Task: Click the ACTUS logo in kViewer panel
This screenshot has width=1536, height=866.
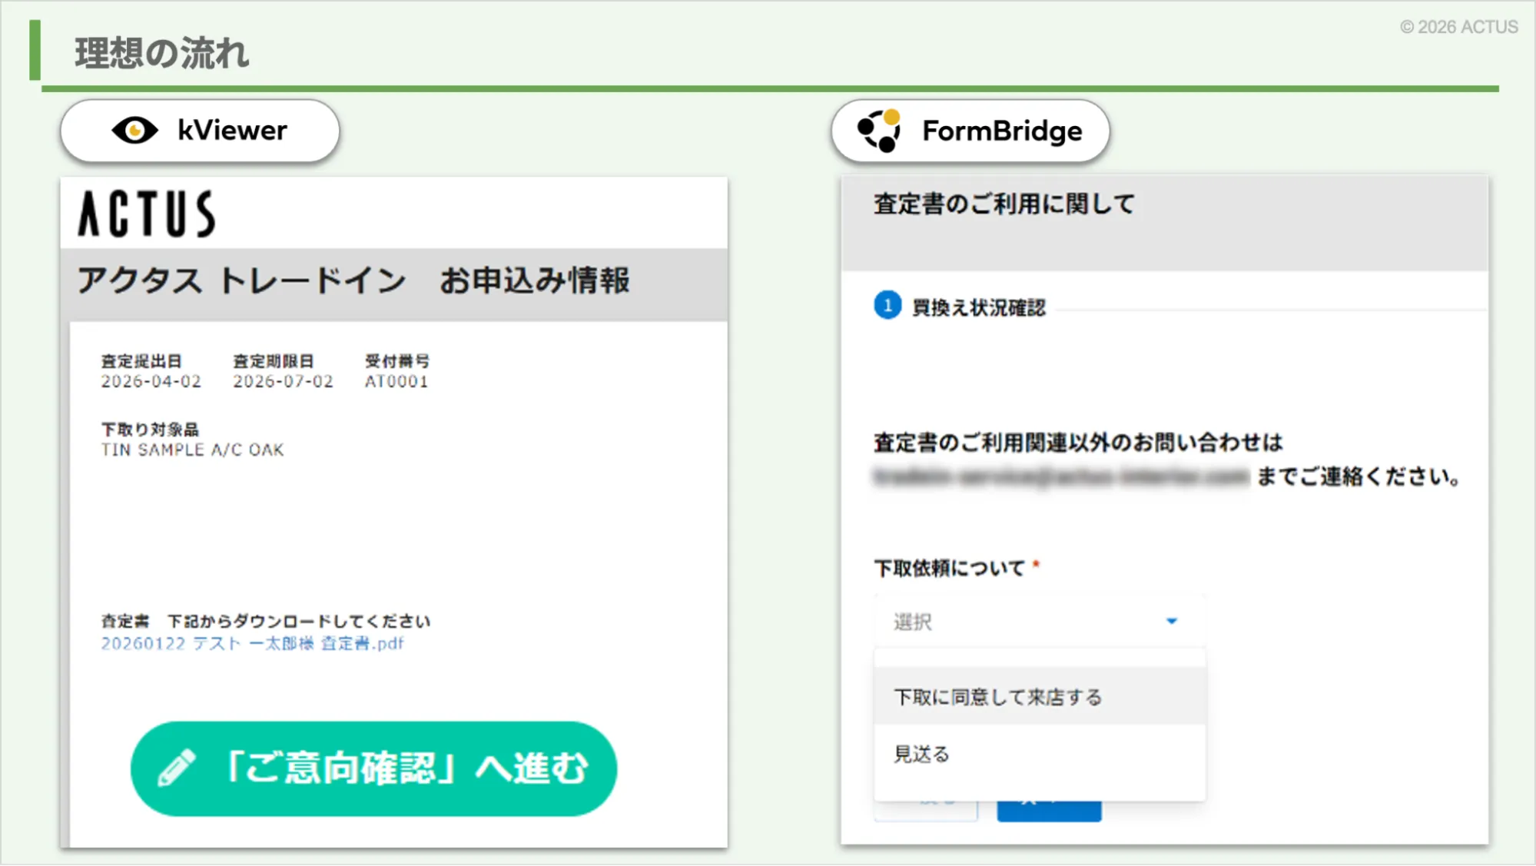Action: [146, 214]
